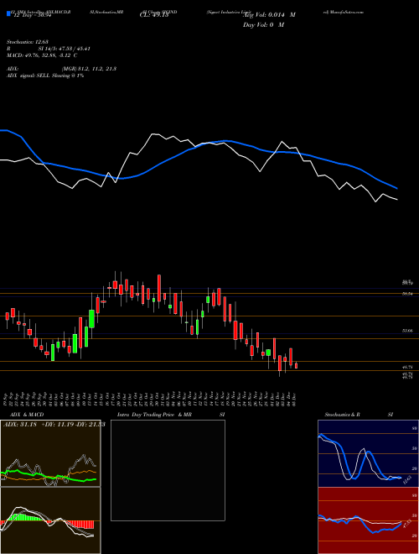Click the blue 12 Day SMA legend square
Screen dimensions: 419x554
[8, 14]
